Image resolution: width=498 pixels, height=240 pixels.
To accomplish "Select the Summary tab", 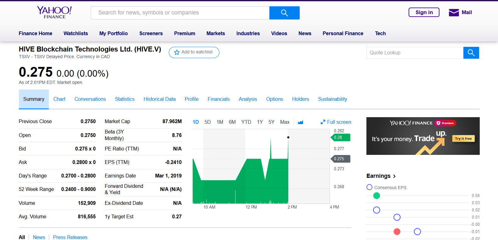I will pyautogui.click(x=34, y=99).
